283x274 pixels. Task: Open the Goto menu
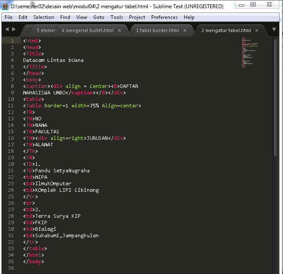point(98,17)
